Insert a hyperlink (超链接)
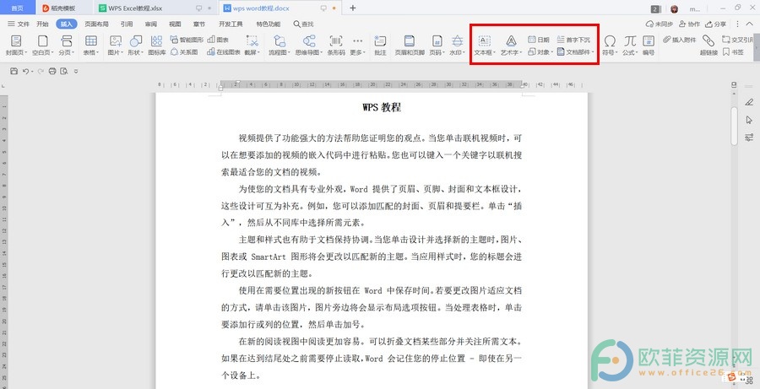760x389 pixels. click(x=708, y=45)
